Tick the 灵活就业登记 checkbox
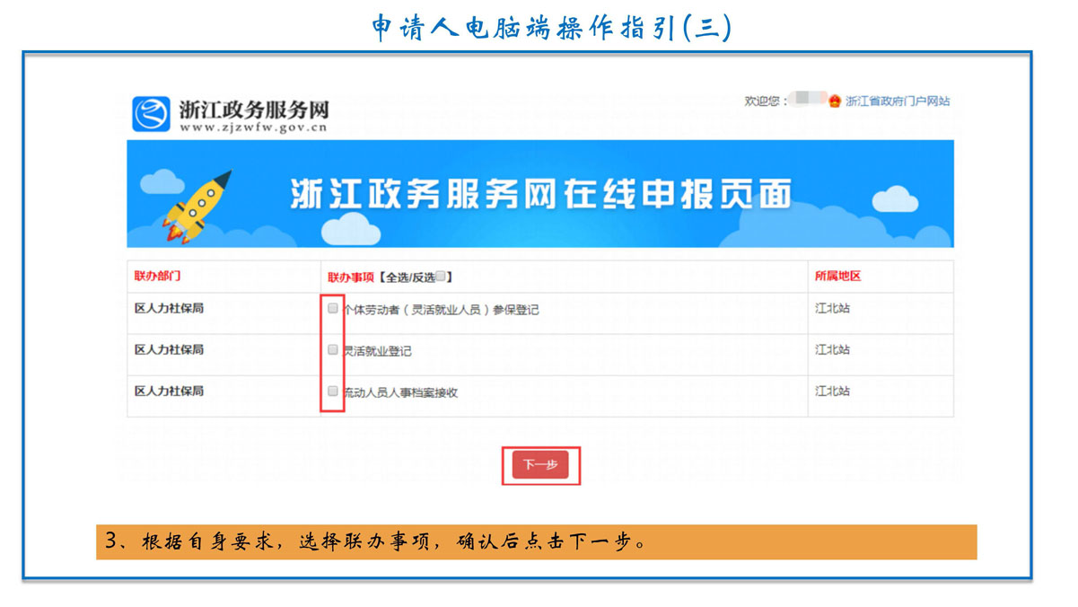The width and height of the screenshot is (1078, 607). point(333,350)
